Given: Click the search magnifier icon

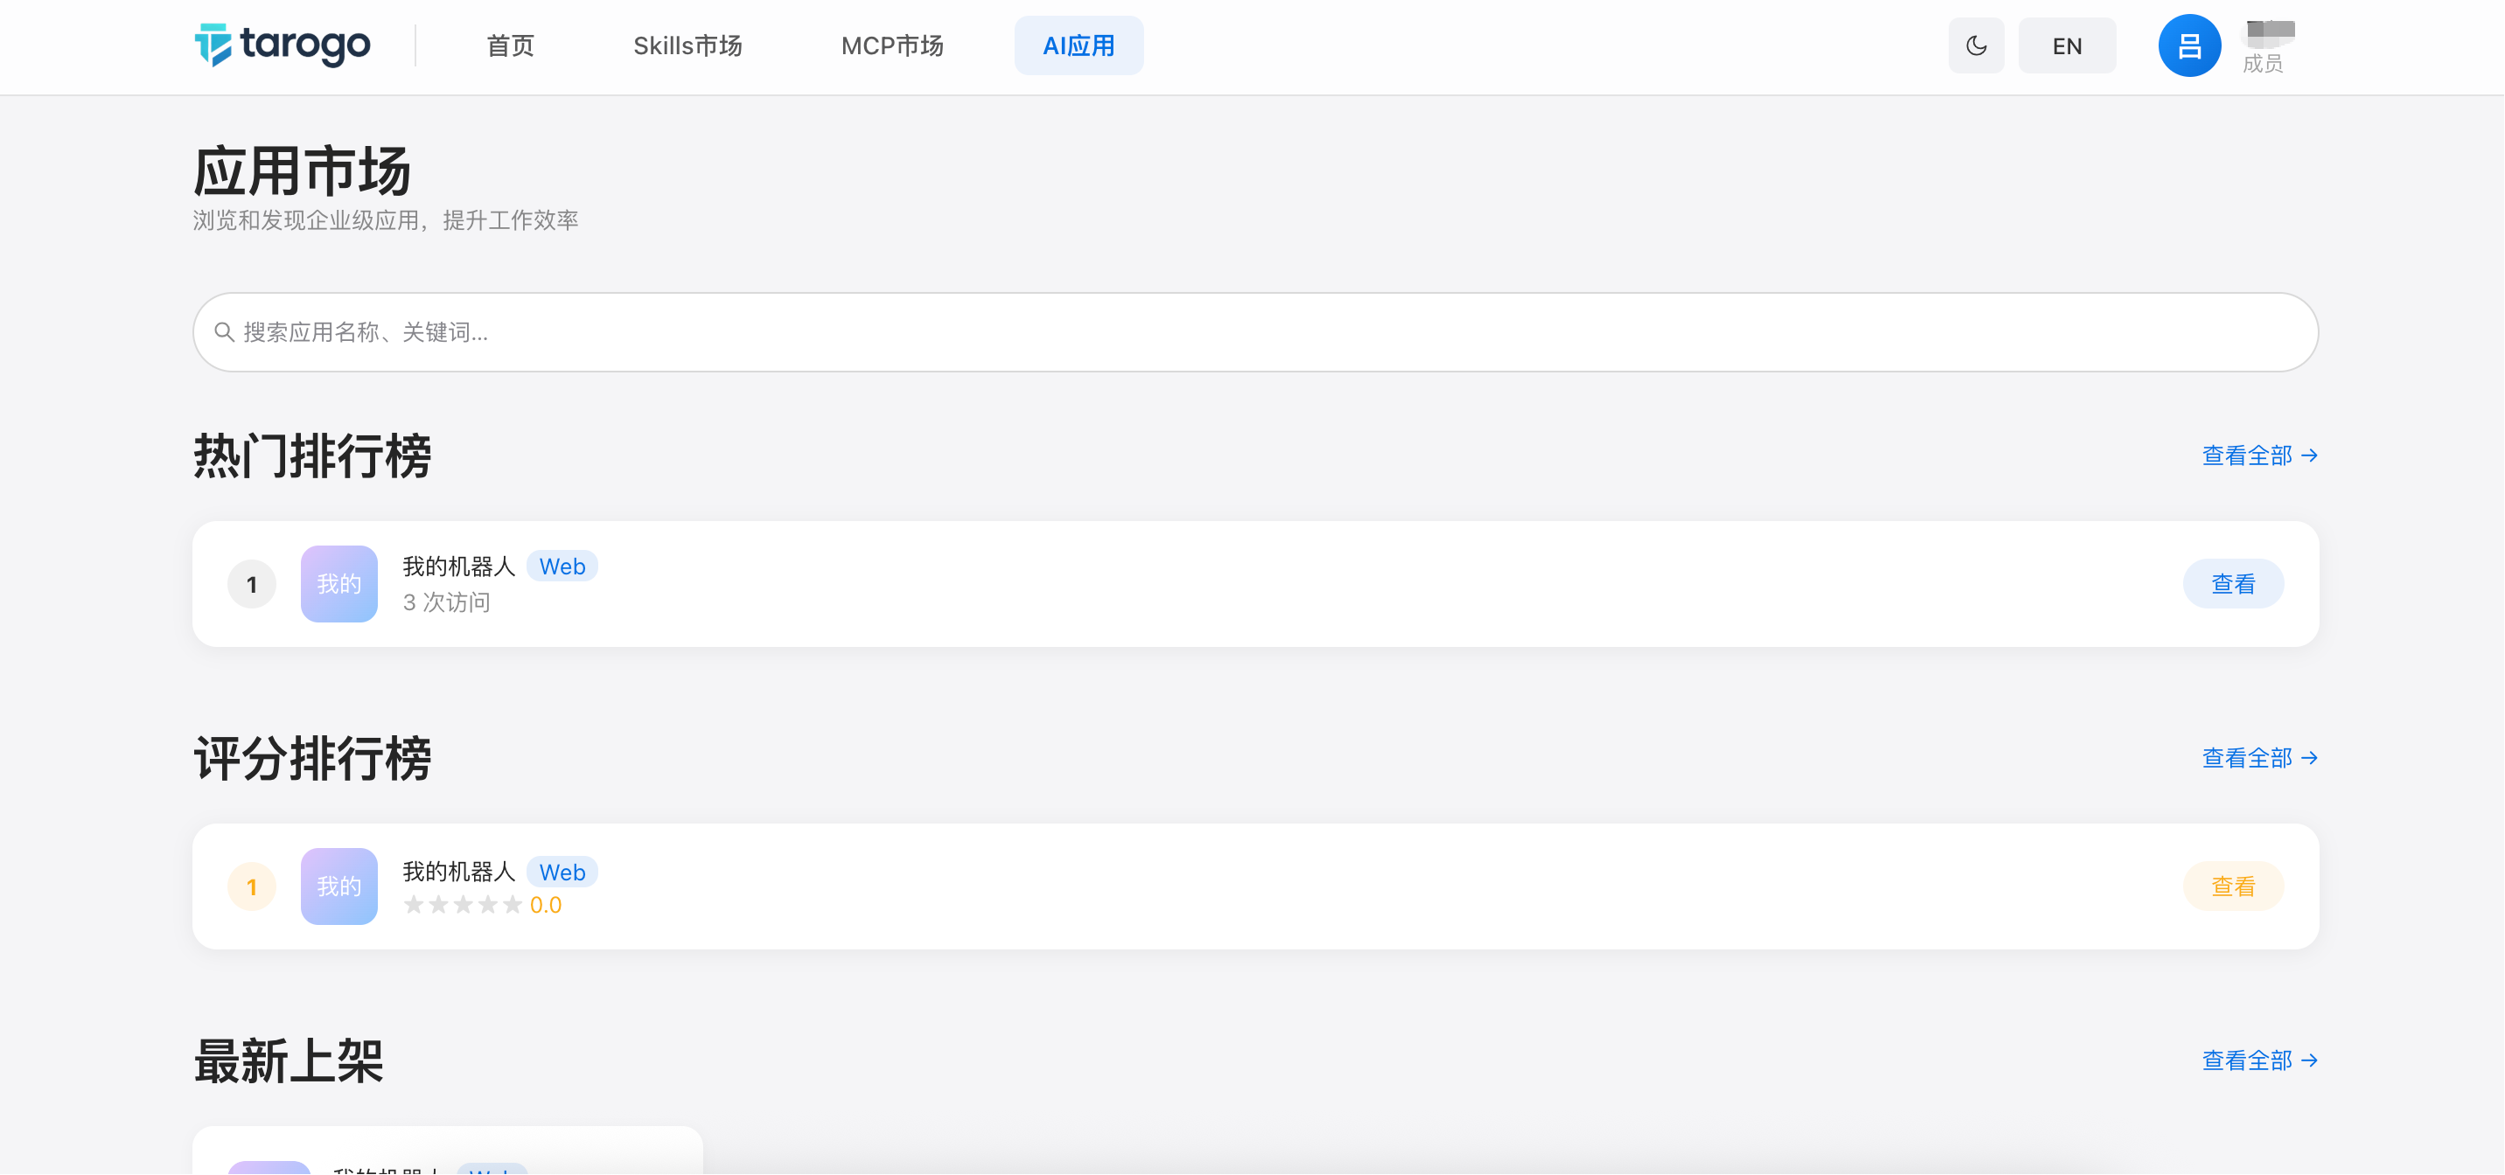Looking at the screenshot, I should (224, 332).
